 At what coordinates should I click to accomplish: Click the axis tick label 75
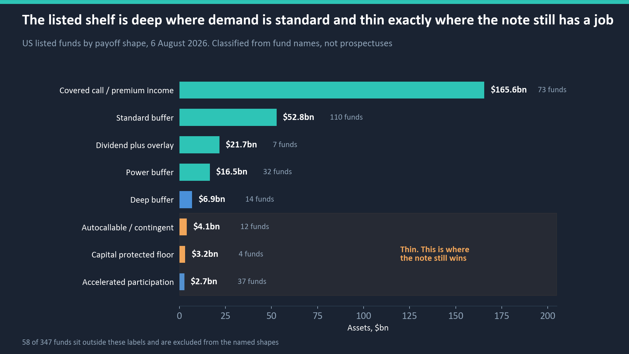318,316
